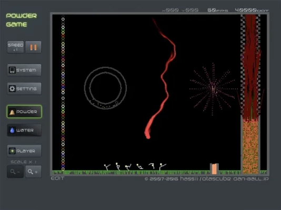Pause the simulation with the orange pause button
The height and width of the screenshot is (210, 281).
click(33, 47)
